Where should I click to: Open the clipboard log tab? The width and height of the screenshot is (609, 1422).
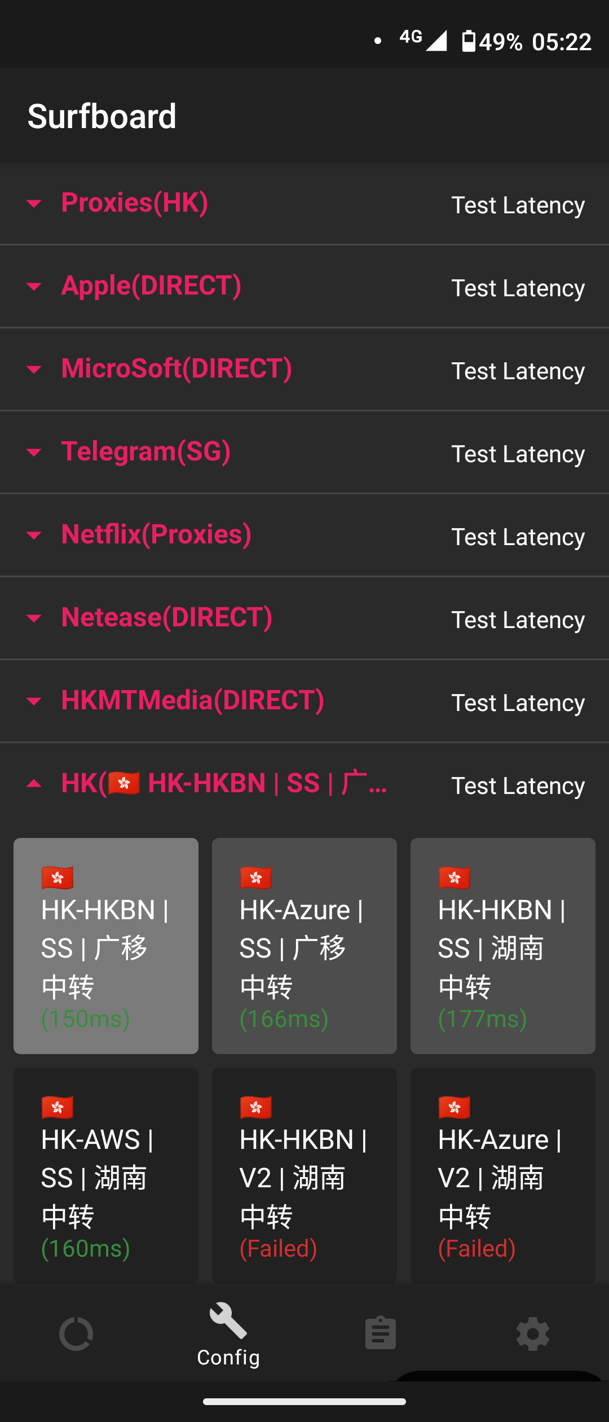click(381, 1334)
